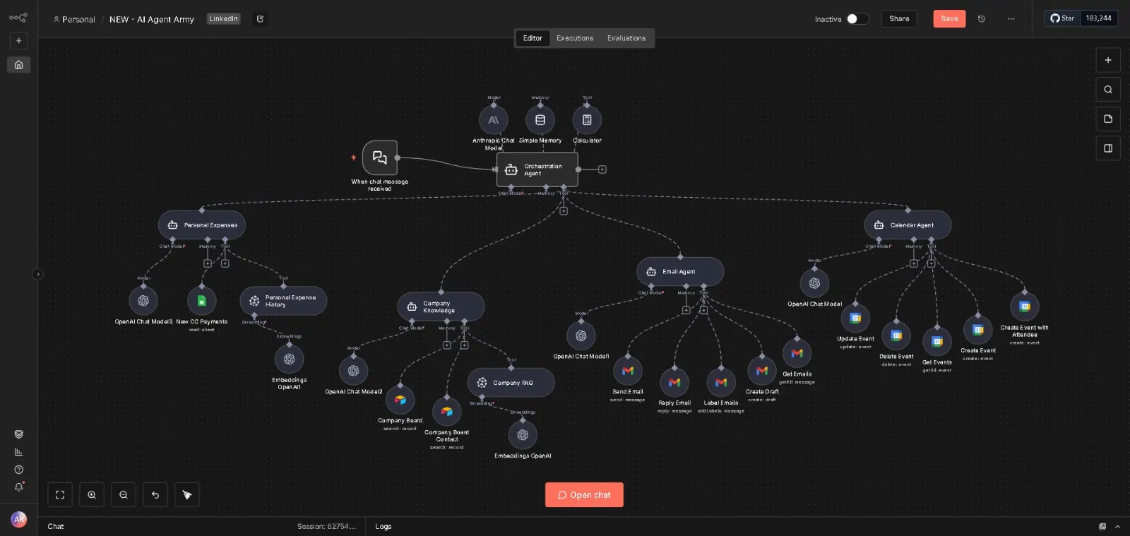This screenshot has height=536, width=1130.
Task: Click the plus connector under Orchestration Agent tool
Action: [564, 211]
